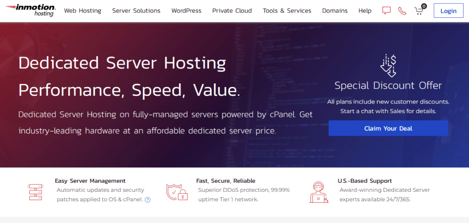
Task: Click the headset support agent icon
Action: (319, 192)
